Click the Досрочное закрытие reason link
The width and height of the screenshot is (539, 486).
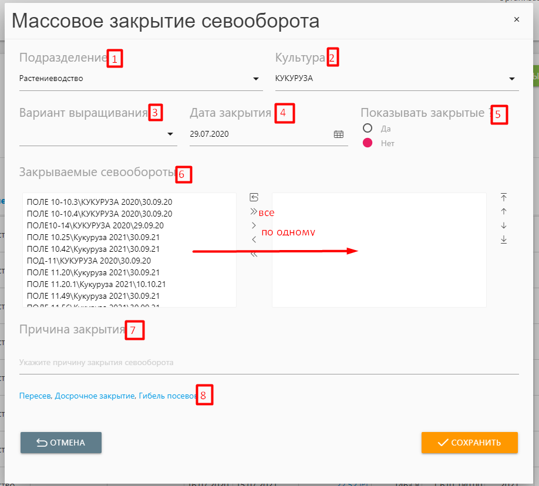(95, 396)
